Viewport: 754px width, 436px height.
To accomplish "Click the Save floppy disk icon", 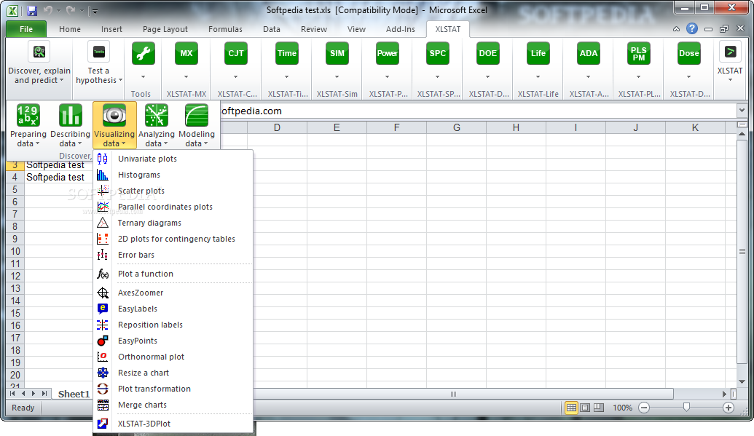I will (32, 11).
